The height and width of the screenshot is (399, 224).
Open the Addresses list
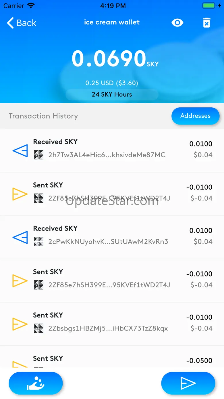point(195,116)
